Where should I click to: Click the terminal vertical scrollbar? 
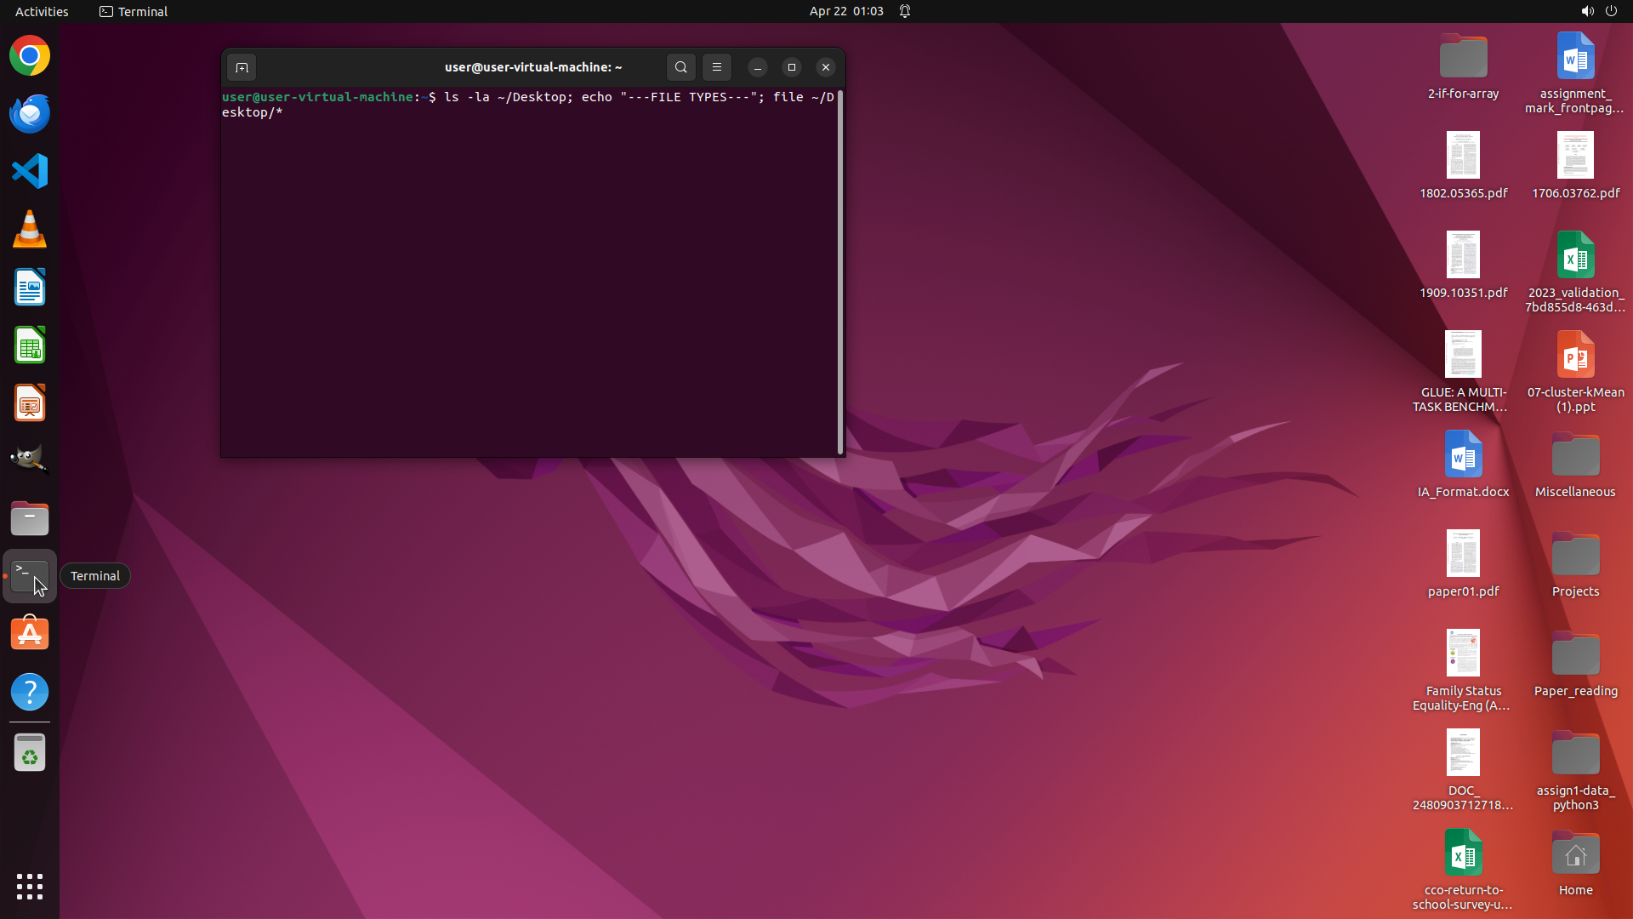pos(840,272)
